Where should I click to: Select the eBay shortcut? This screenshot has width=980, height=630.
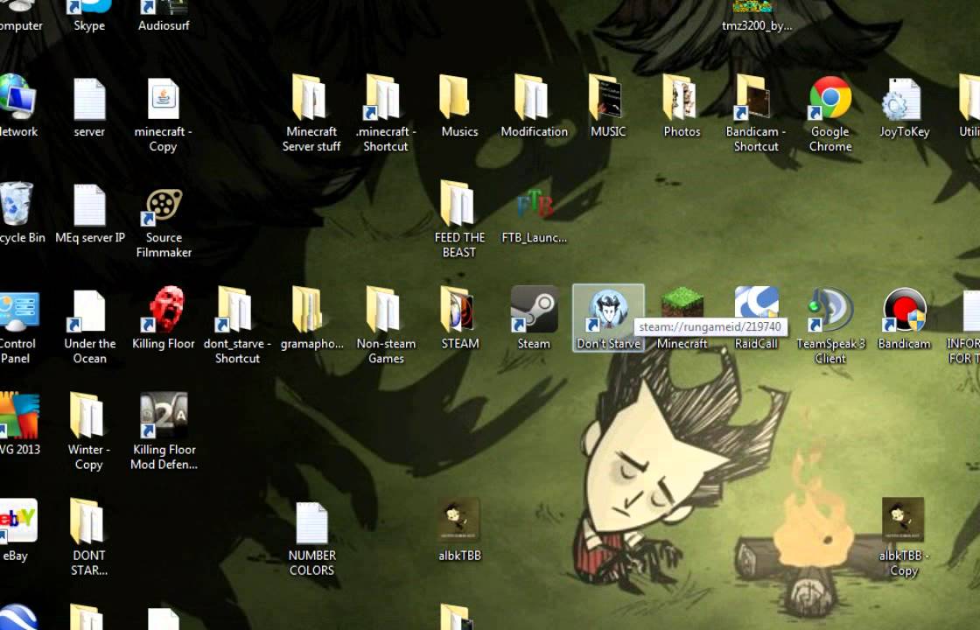click(x=17, y=530)
